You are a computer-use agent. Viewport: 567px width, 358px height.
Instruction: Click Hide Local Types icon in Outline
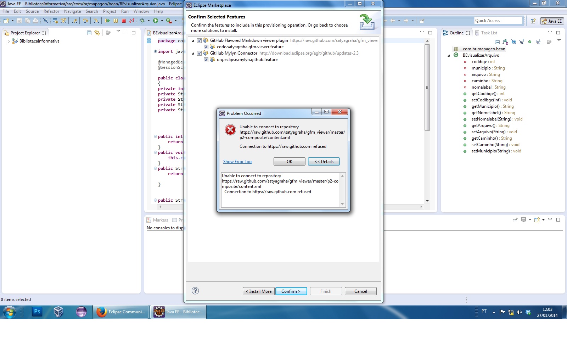pyautogui.click(x=538, y=42)
